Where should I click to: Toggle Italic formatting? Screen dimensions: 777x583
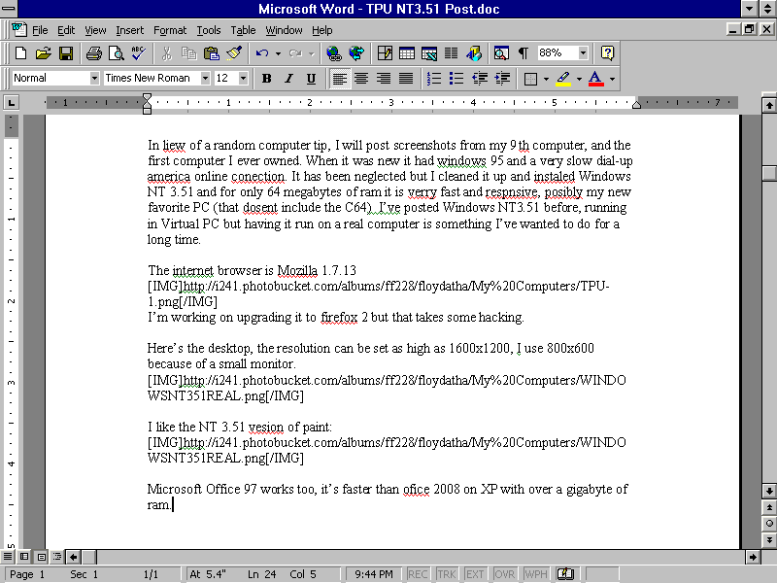click(288, 79)
